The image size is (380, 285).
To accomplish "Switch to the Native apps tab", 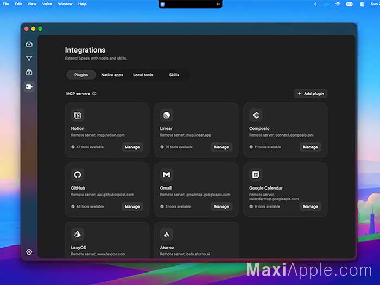I will [112, 75].
